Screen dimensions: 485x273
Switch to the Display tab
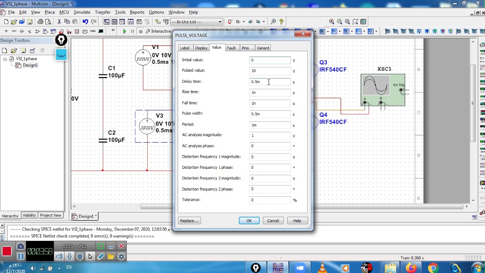[201, 48]
